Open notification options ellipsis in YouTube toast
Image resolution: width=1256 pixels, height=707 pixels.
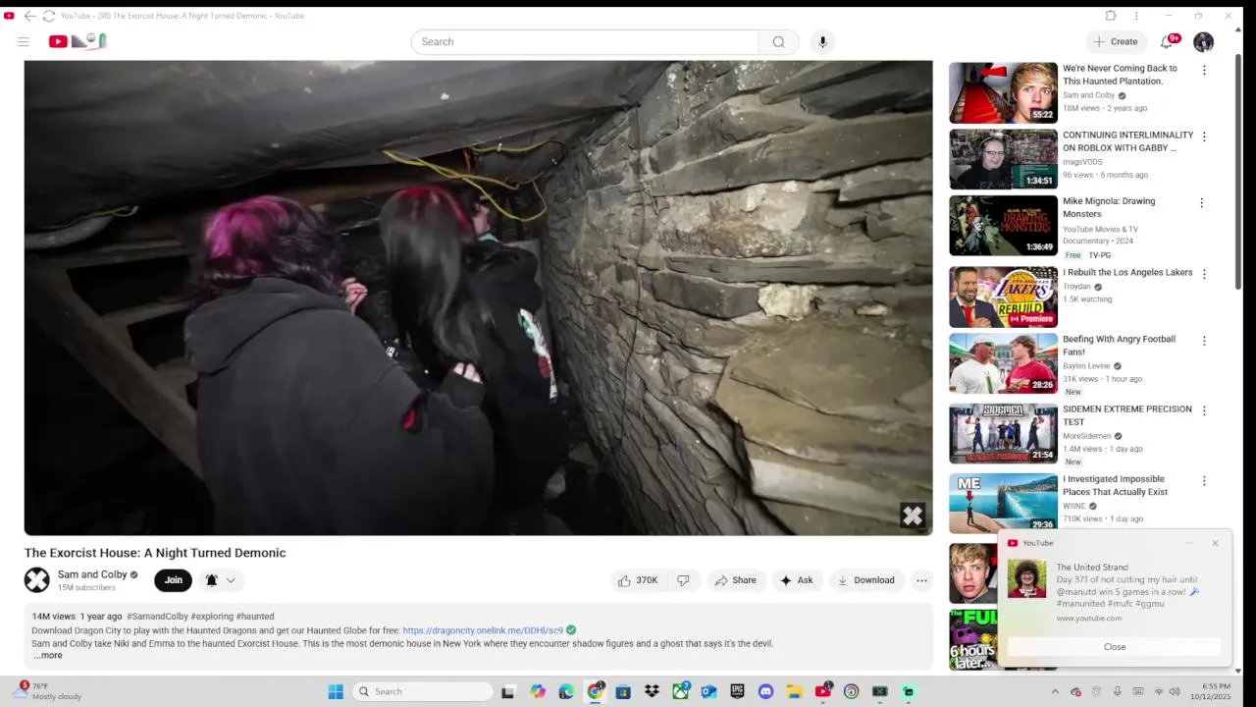(1189, 543)
